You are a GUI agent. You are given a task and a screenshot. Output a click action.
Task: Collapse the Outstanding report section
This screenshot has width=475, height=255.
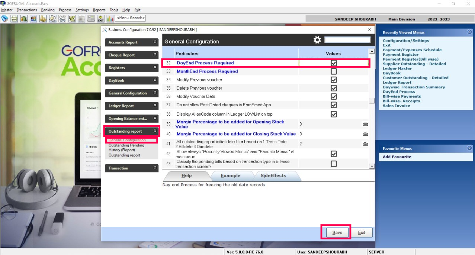132,131
